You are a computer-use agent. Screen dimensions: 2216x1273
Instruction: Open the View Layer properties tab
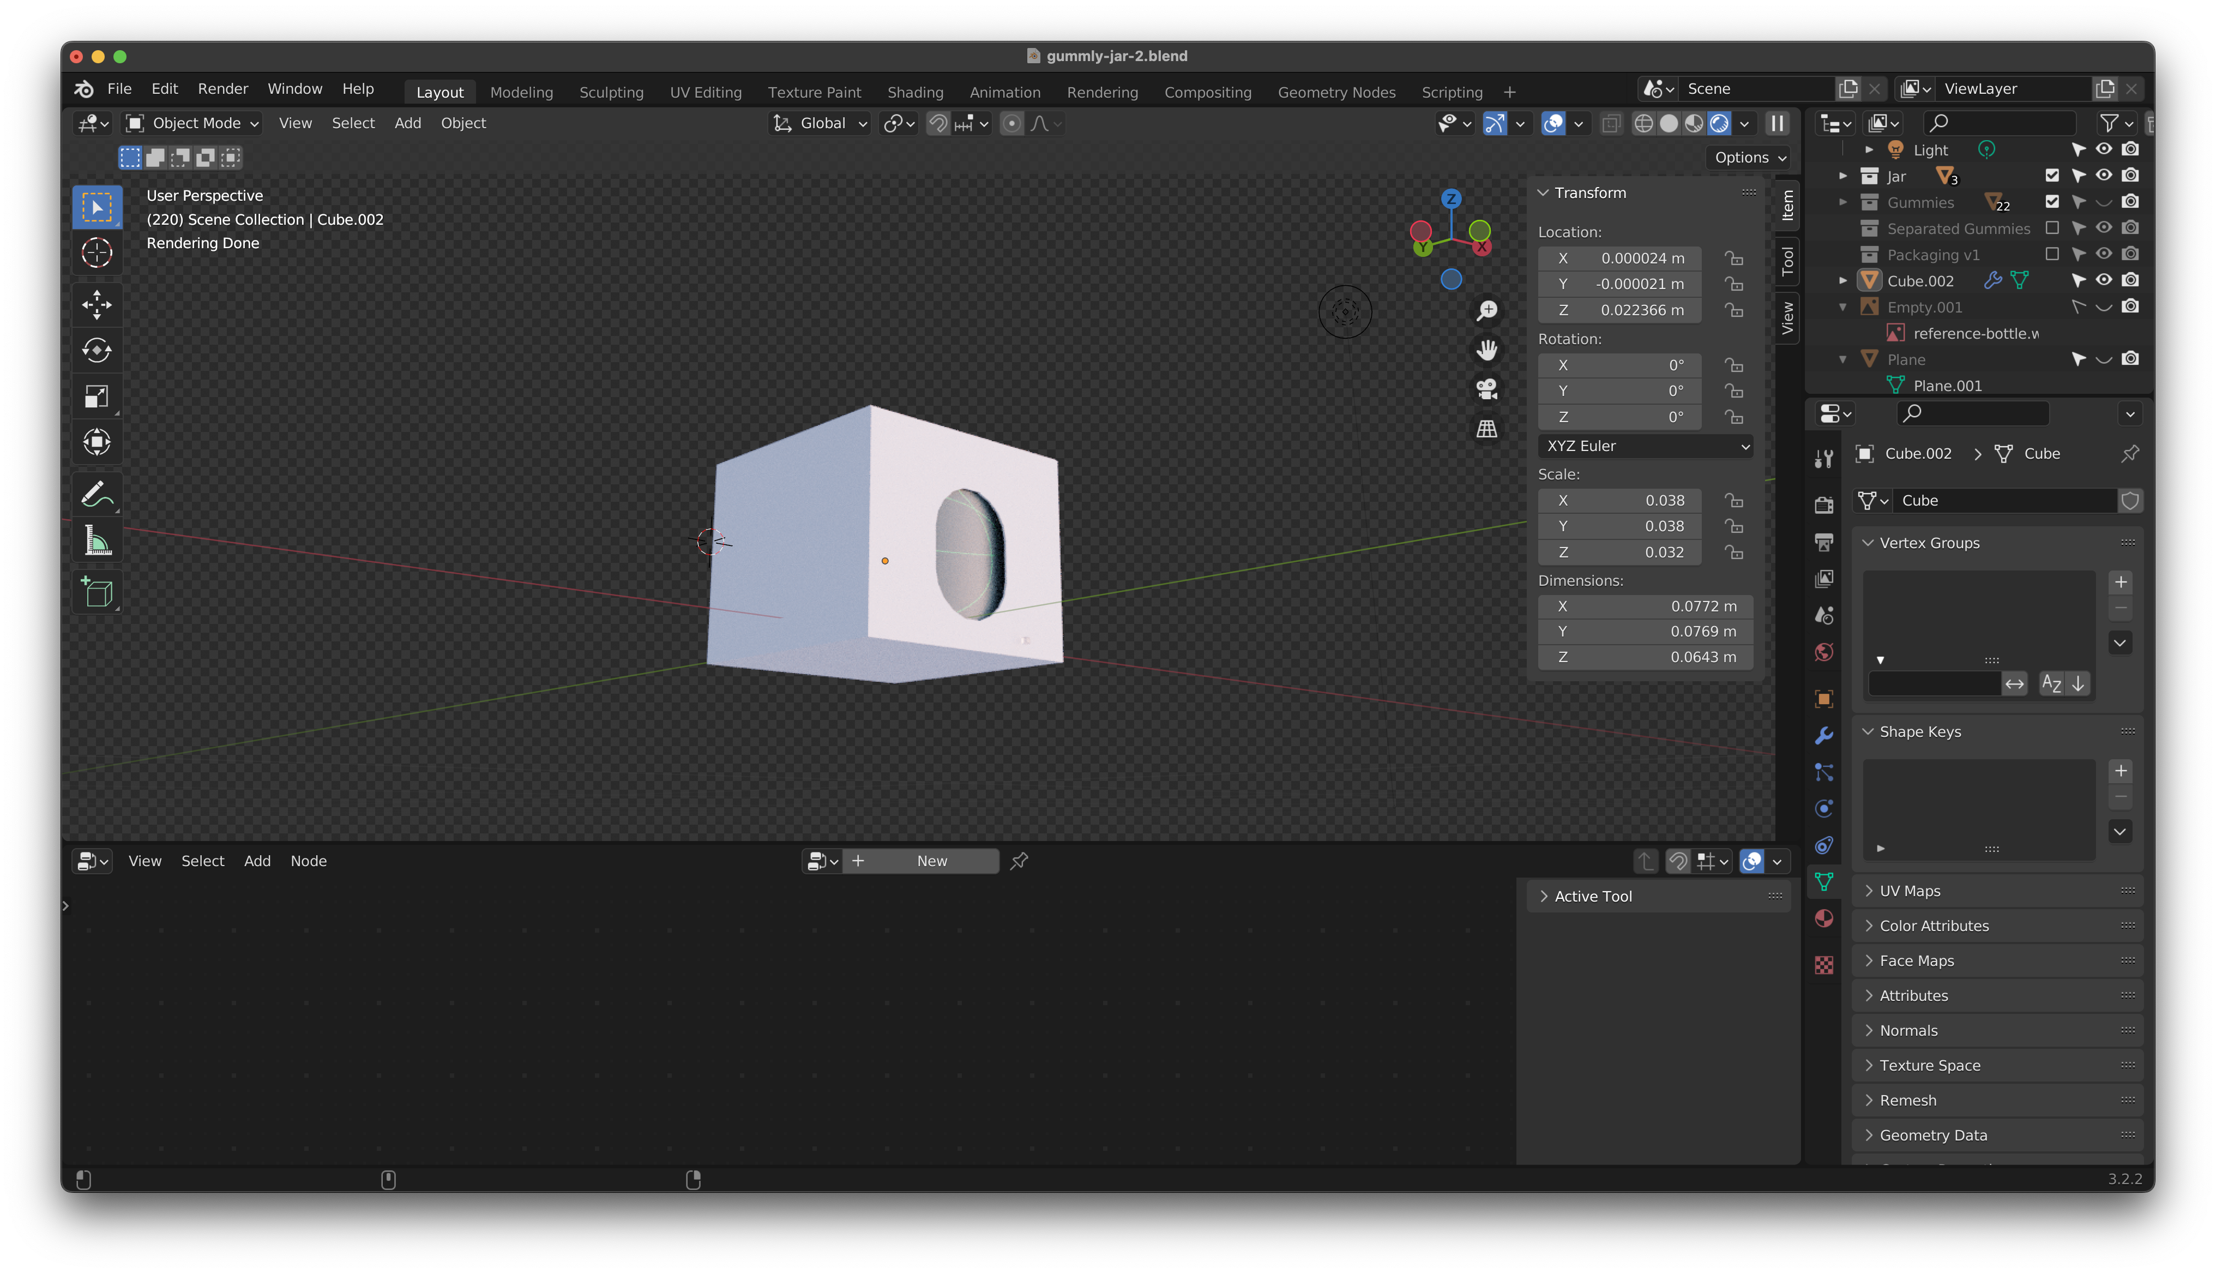click(x=1823, y=579)
